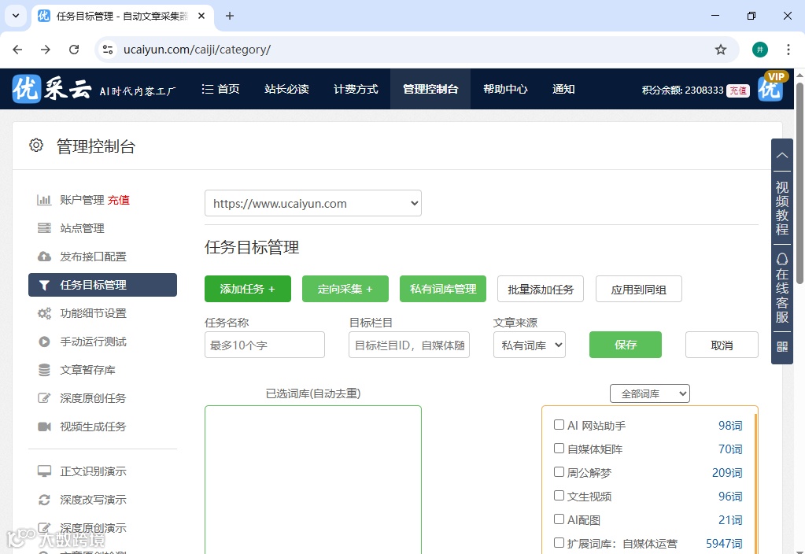Click the 添加任务 + button
Viewport: 805px width, 554px height.
tap(247, 289)
